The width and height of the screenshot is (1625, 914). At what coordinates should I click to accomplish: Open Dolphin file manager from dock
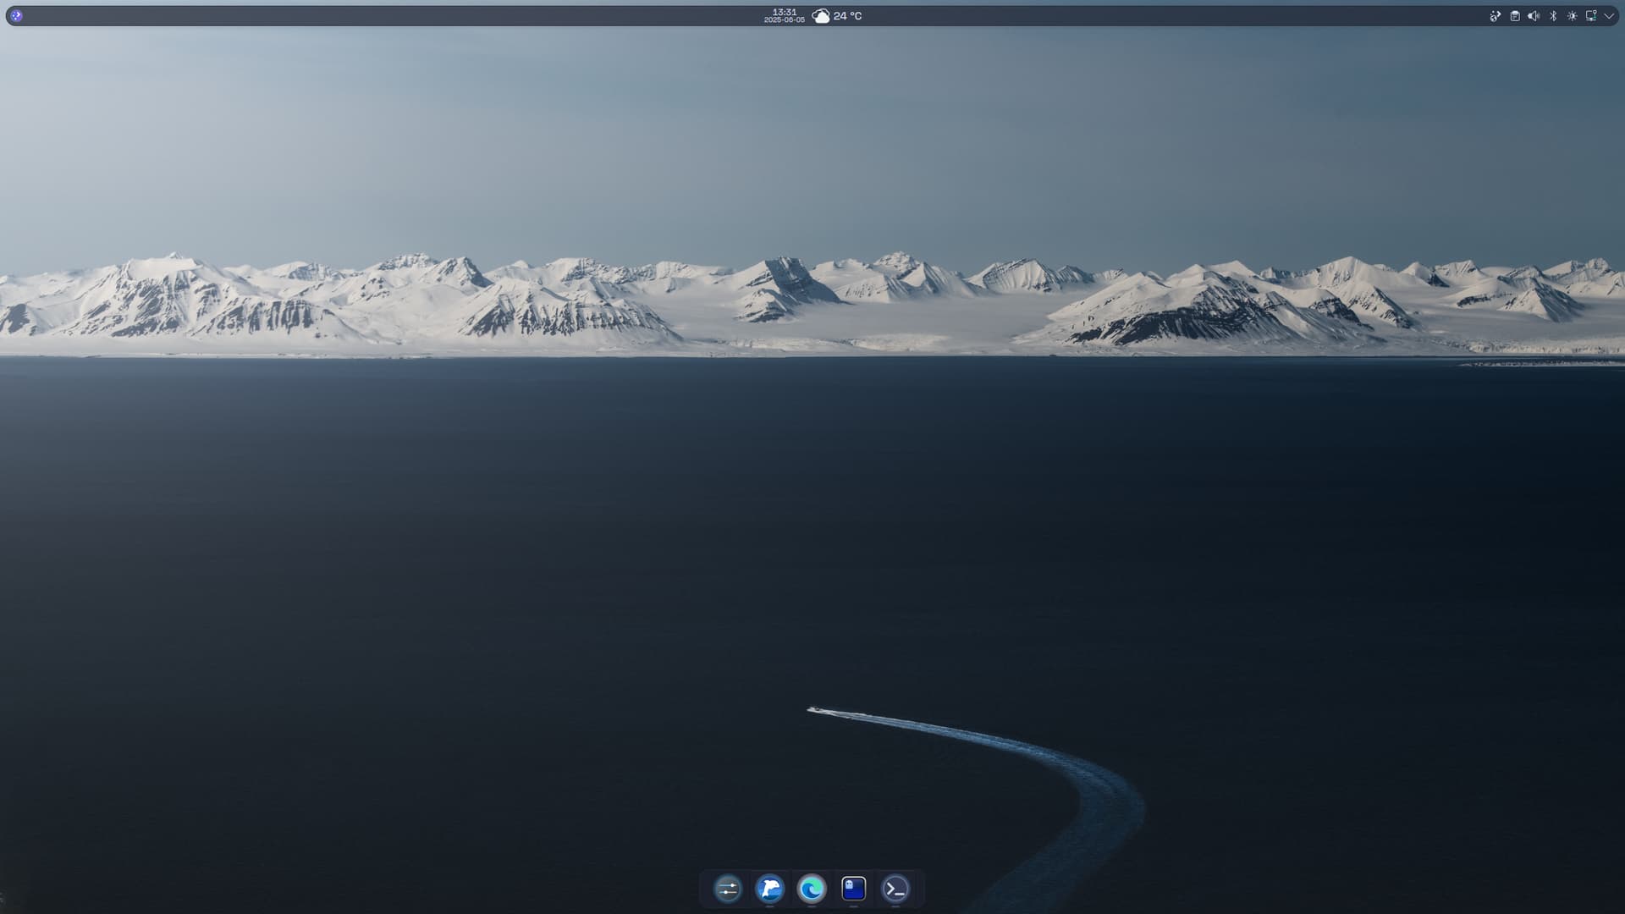pyautogui.click(x=769, y=889)
